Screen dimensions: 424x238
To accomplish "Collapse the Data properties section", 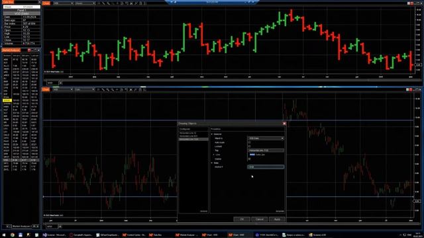I will point(212,163).
